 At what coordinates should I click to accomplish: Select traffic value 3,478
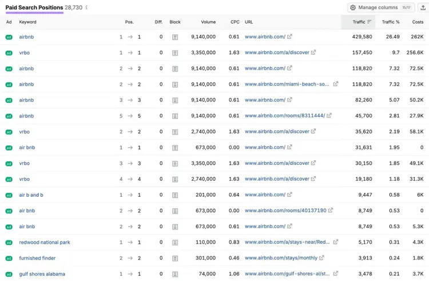pos(366,274)
